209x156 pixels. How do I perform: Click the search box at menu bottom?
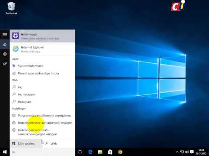(x=42, y=152)
